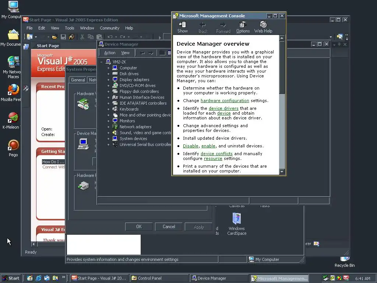
Task: Open the Tools menu in Visual J#
Action: [x=70, y=28]
